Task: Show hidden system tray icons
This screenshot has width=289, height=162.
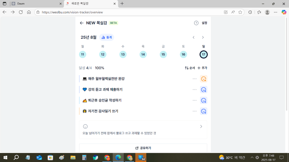Action: [x=252, y=157]
